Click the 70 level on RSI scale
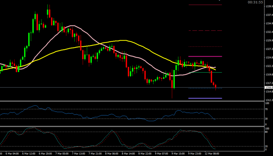The image size is (273, 156). tap(266, 109)
